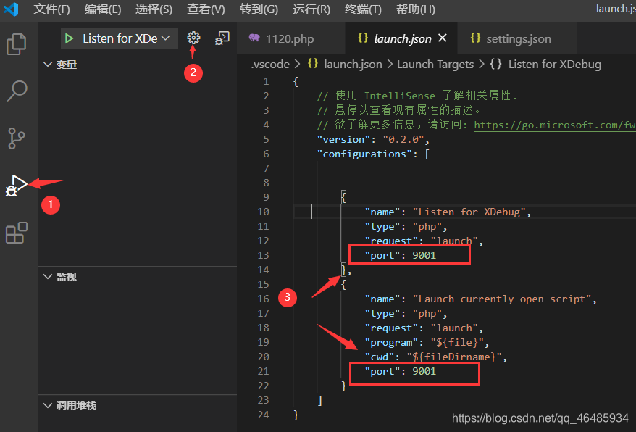Open the Search view in activity bar

pyautogui.click(x=17, y=91)
